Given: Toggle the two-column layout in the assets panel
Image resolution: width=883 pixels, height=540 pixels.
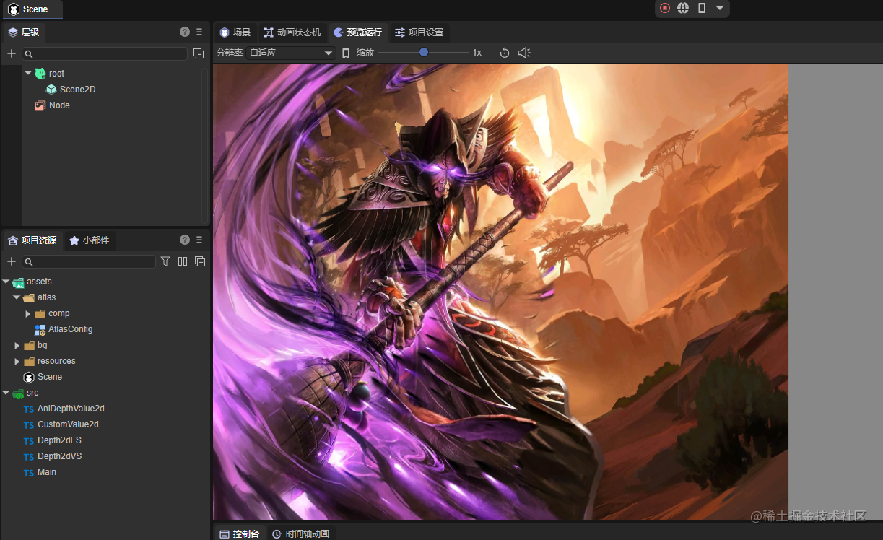Looking at the screenshot, I should point(183,261).
